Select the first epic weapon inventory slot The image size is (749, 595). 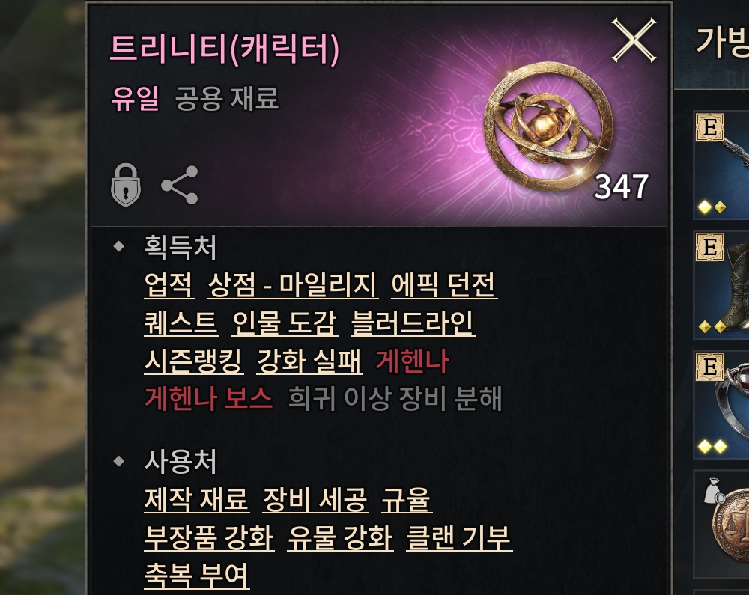click(x=721, y=165)
